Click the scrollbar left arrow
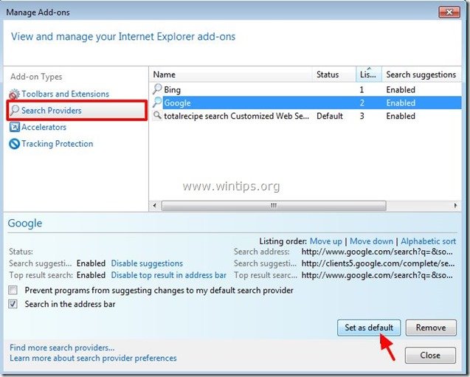The image size is (470, 377). pyautogui.click(x=155, y=206)
